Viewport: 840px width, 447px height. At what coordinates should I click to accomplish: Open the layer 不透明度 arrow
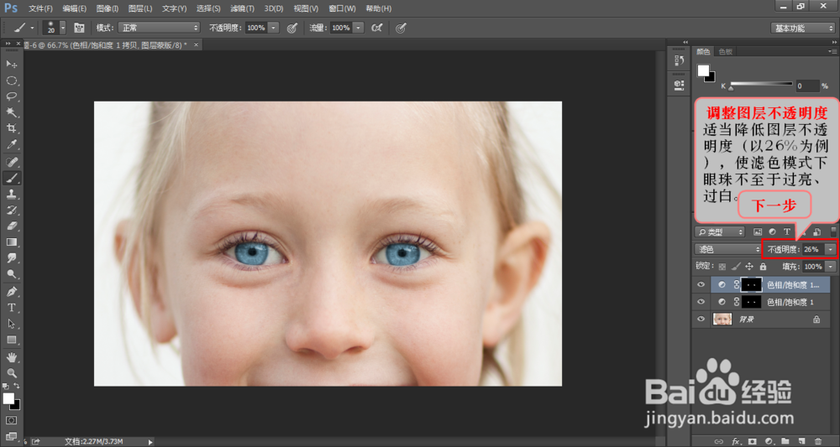[x=830, y=249]
